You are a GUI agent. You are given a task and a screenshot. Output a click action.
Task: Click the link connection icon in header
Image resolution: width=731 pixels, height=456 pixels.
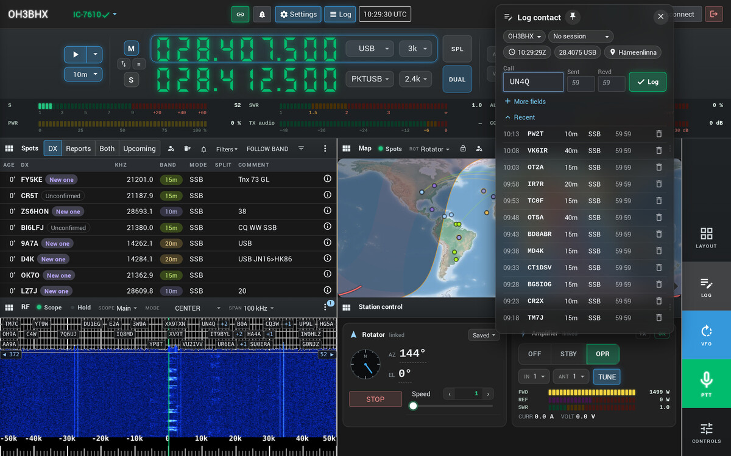[240, 14]
